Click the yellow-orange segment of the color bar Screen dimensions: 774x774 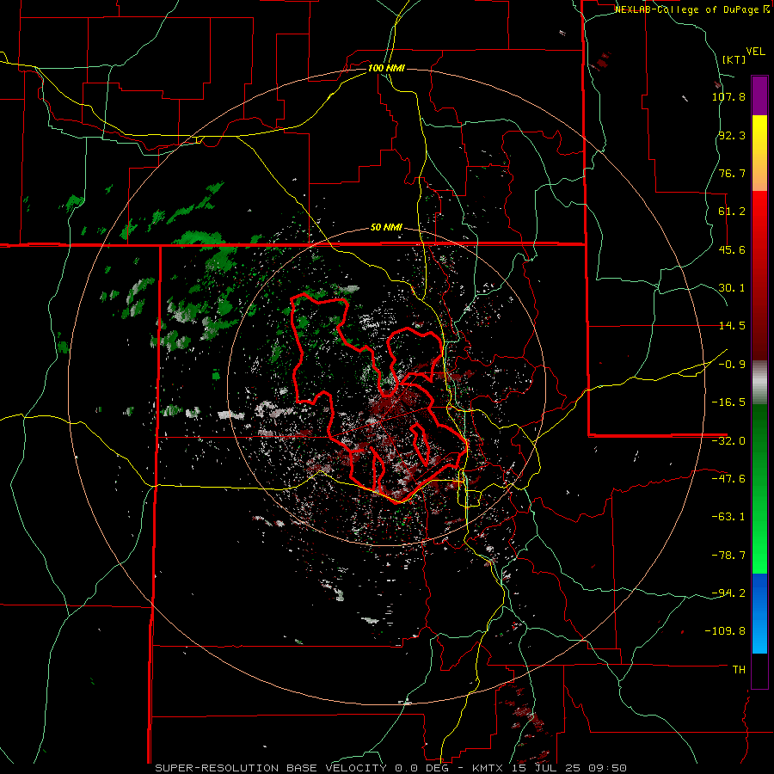point(759,153)
